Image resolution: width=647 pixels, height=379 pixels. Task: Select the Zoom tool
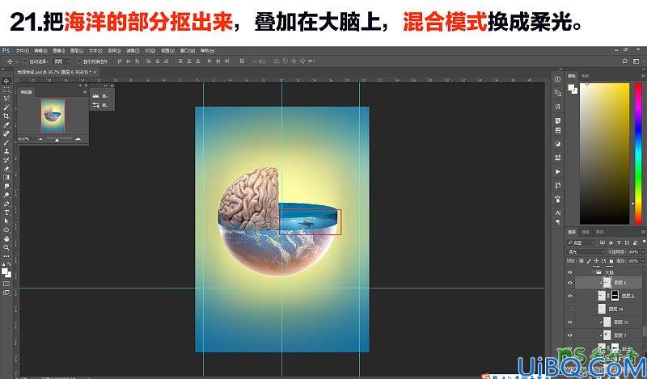point(6,247)
